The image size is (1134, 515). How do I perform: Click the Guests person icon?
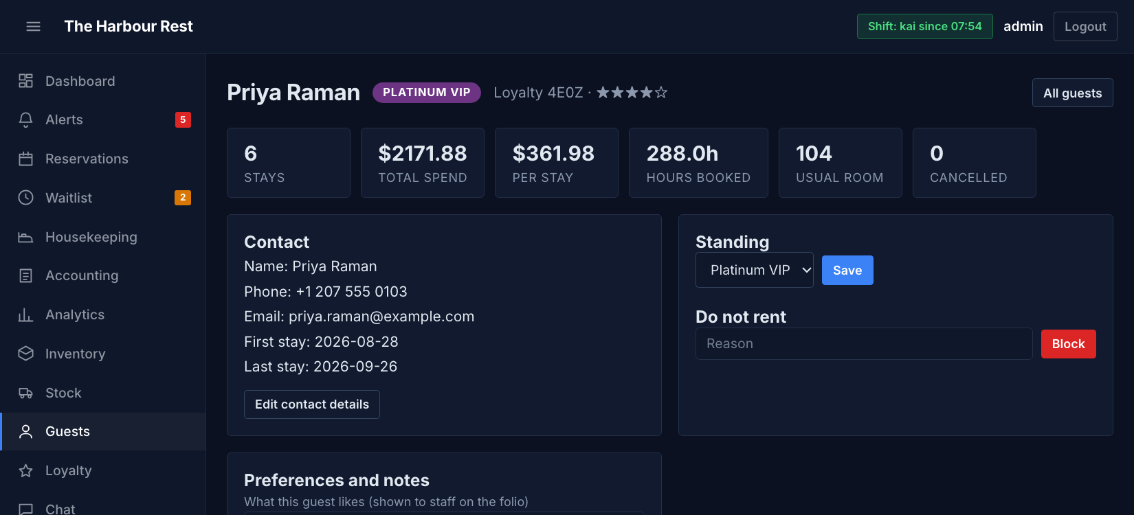(25, 431)
